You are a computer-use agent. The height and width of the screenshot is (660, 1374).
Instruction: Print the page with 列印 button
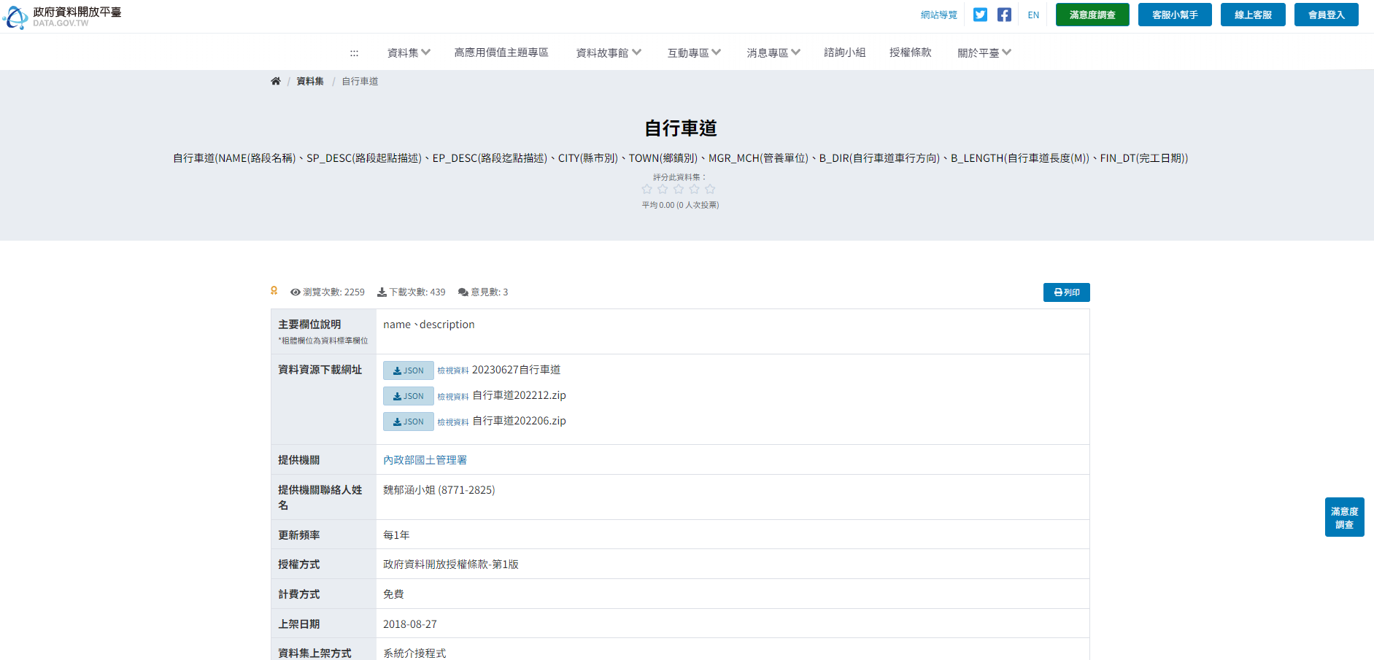coord(1067,292)
